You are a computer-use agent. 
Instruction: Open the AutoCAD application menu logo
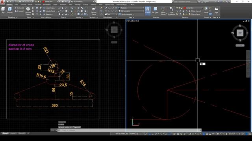pyautogui.click(x=2, y=2)
